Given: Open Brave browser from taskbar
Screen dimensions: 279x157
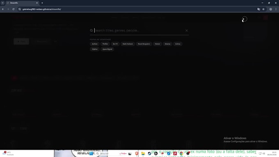Looking at the screenshot, I should pyautogui.click(x=137, y=153).
